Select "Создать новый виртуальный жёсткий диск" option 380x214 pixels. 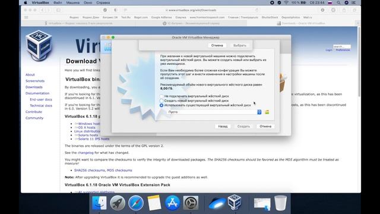(161, 100)
